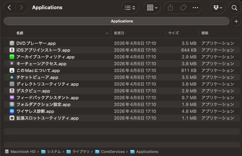Click file name ワイヤレス診断.app
Screen dimensions: 242x156
pyautogui.click(x=35, y=111)
